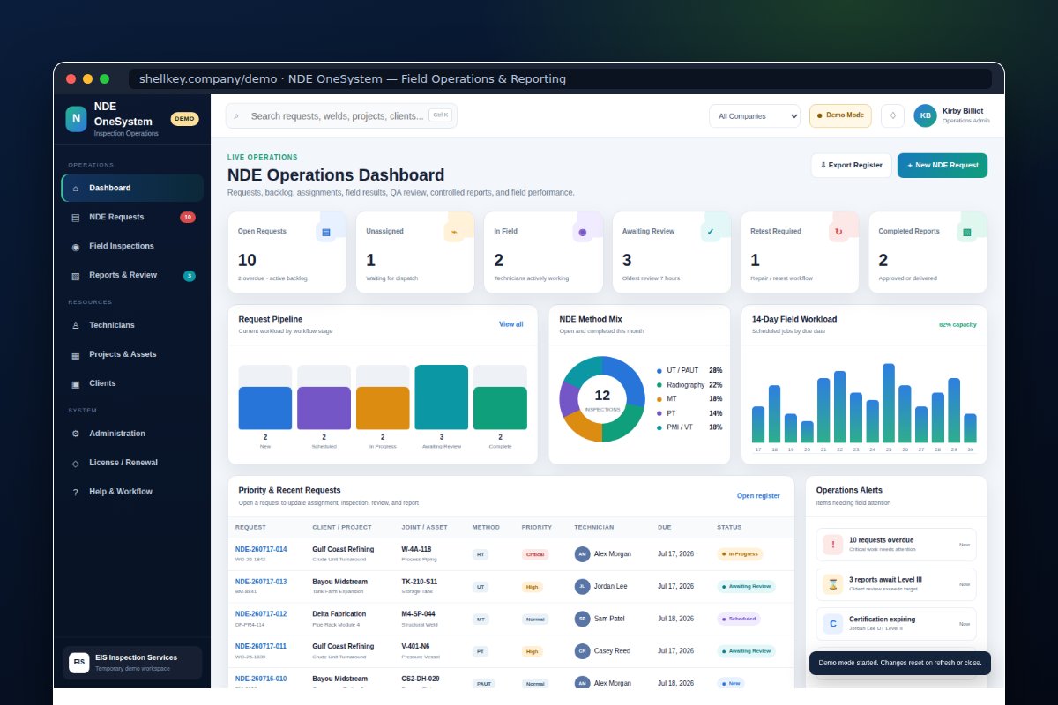Click the Scheduled status badge
The image size is (1058, 705).
pos(739,619)
